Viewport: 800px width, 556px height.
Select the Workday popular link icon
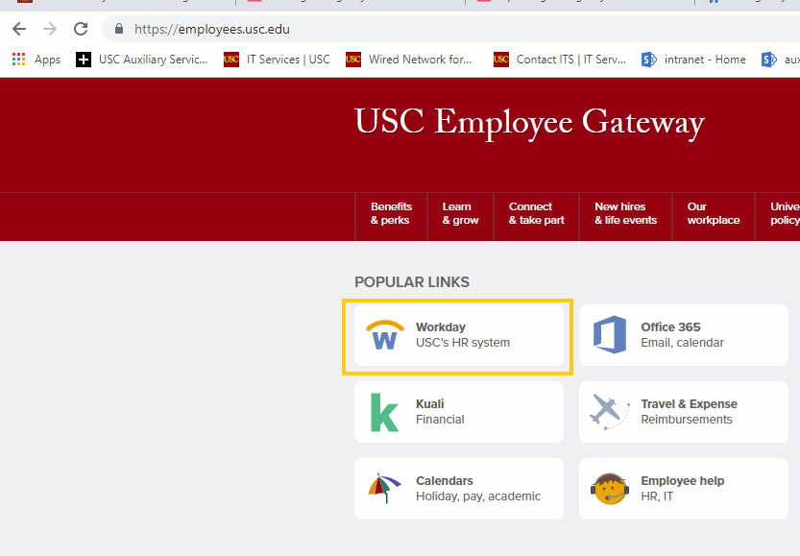point(383,334)
